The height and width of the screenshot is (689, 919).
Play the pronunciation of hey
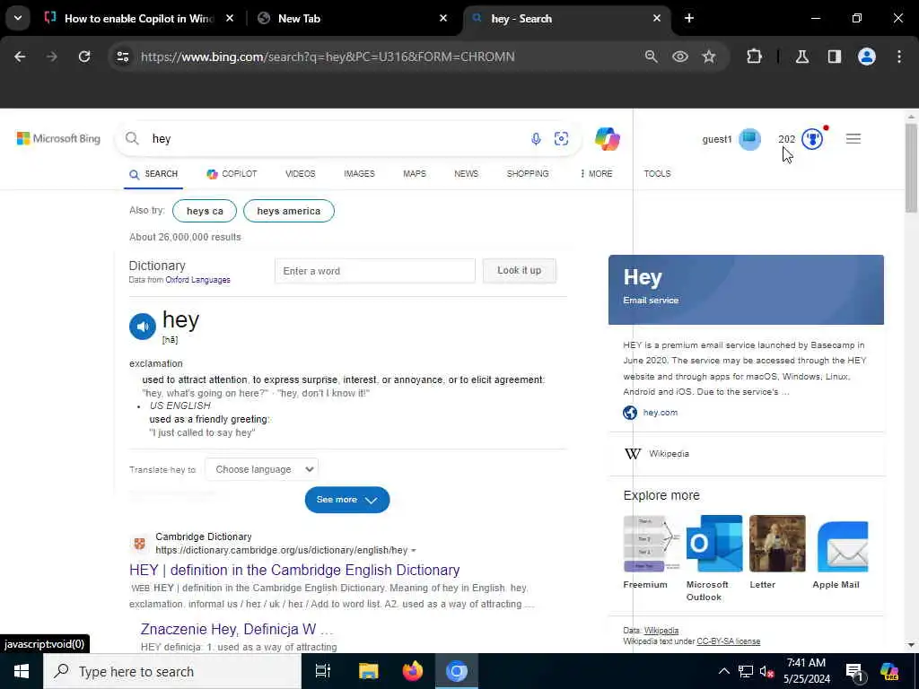pyautogui.click(x=143, y=327)
